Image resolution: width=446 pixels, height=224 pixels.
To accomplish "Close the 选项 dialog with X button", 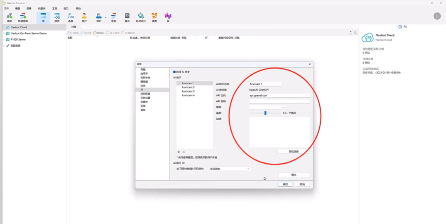I will click(310, 64).
